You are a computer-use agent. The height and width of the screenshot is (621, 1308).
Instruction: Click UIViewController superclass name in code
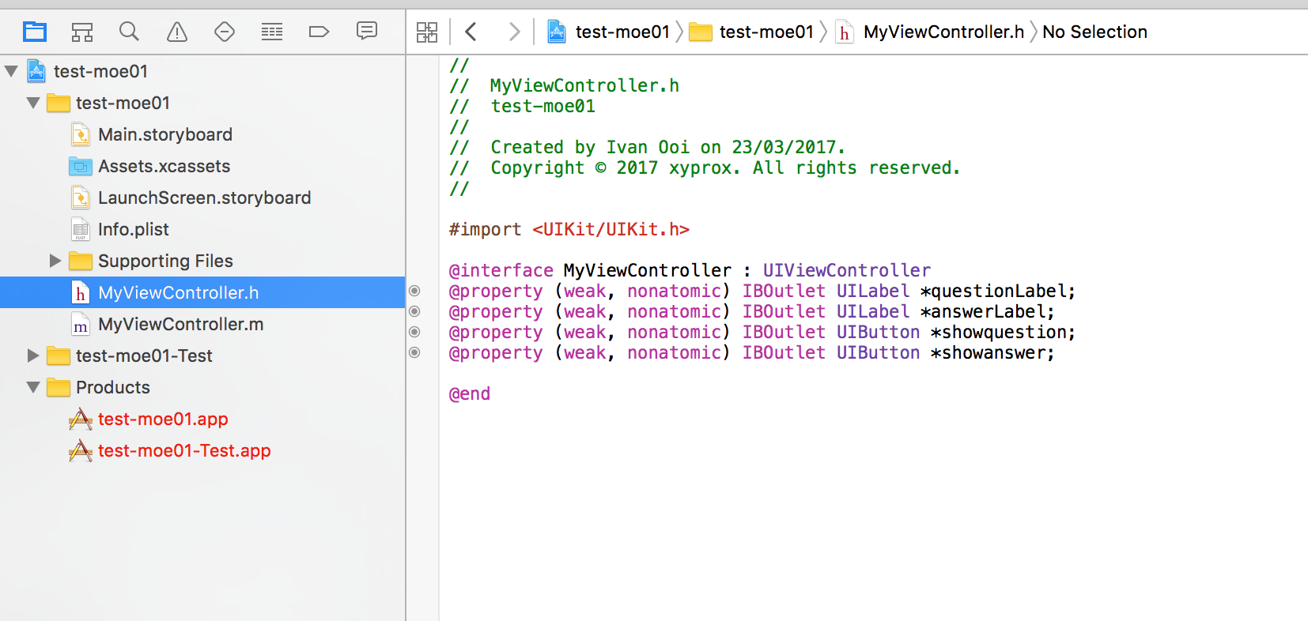847,270
